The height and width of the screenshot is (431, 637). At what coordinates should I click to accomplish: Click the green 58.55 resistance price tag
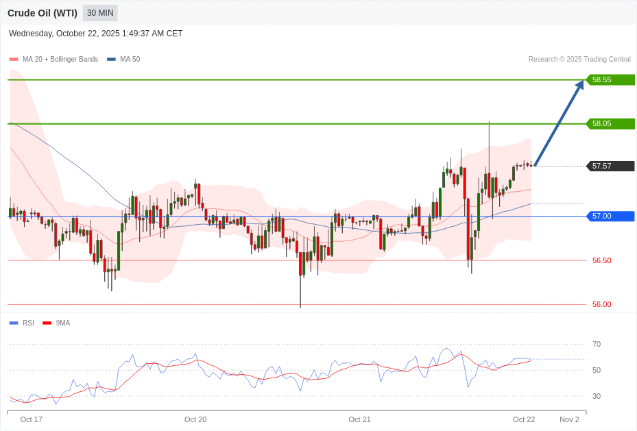point(610,79)
